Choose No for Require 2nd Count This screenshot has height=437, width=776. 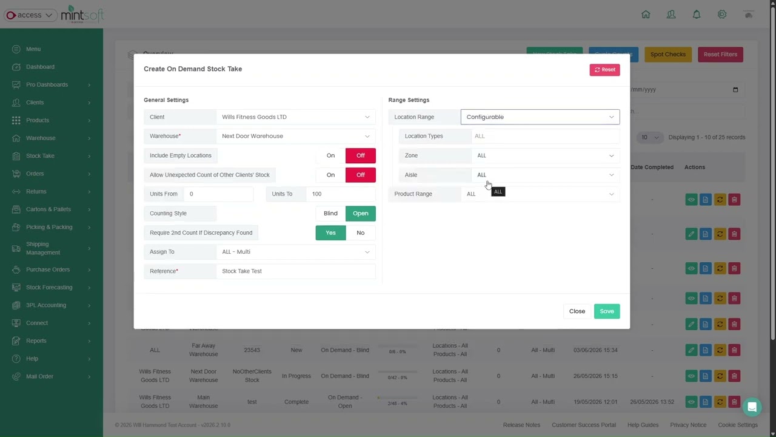click(x=361, y=233)
